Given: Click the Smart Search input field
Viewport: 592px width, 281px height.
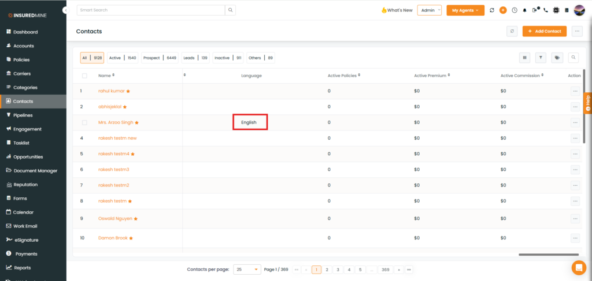Looking at the screenshot, I should click(150, 10).
